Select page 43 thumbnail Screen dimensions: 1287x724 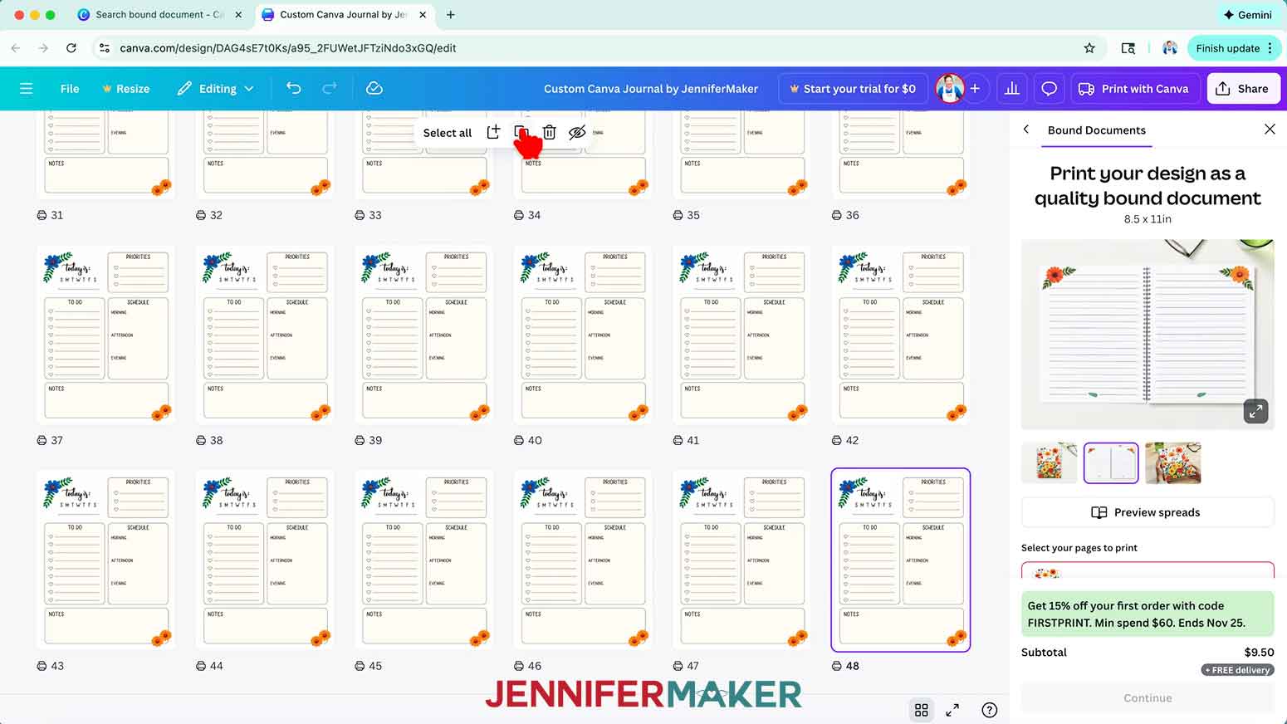105,560
